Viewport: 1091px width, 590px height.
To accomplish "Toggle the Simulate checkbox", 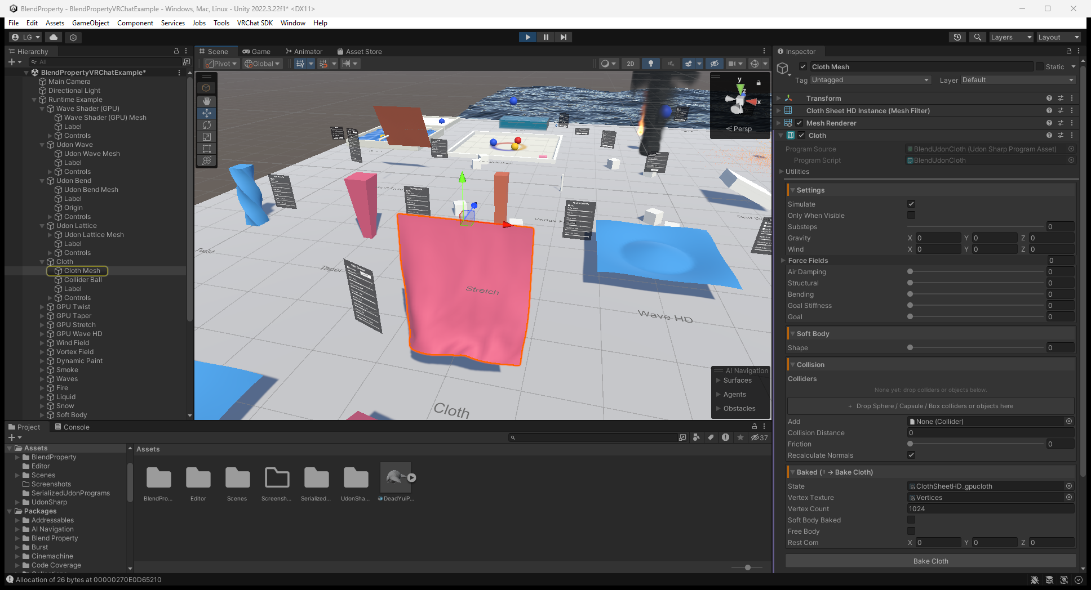I will (x=911, y=204).
